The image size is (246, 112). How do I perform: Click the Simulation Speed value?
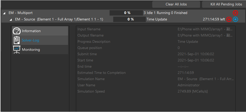pos(193,91)
